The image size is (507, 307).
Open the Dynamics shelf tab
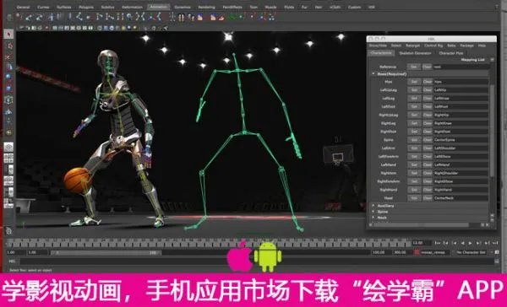point(183,7)
